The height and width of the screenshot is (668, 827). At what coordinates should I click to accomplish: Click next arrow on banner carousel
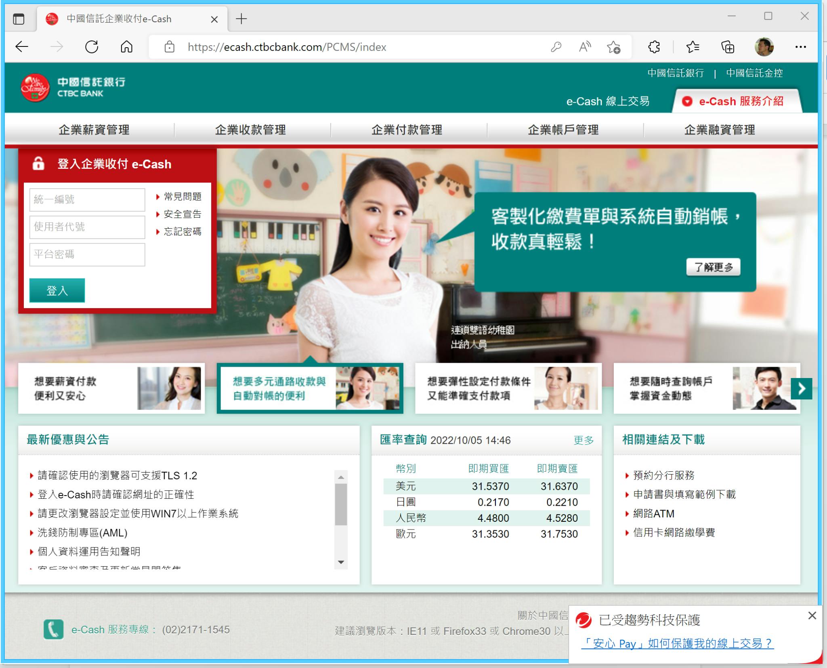[x=801, y=389]
